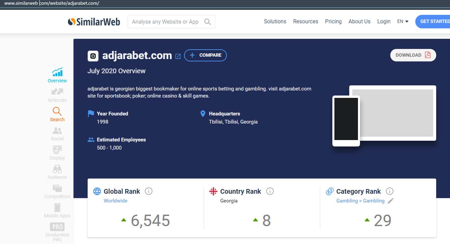450x244 pixels.
Task: Click the 500 - 1,000 employees text
Action: 109,148
